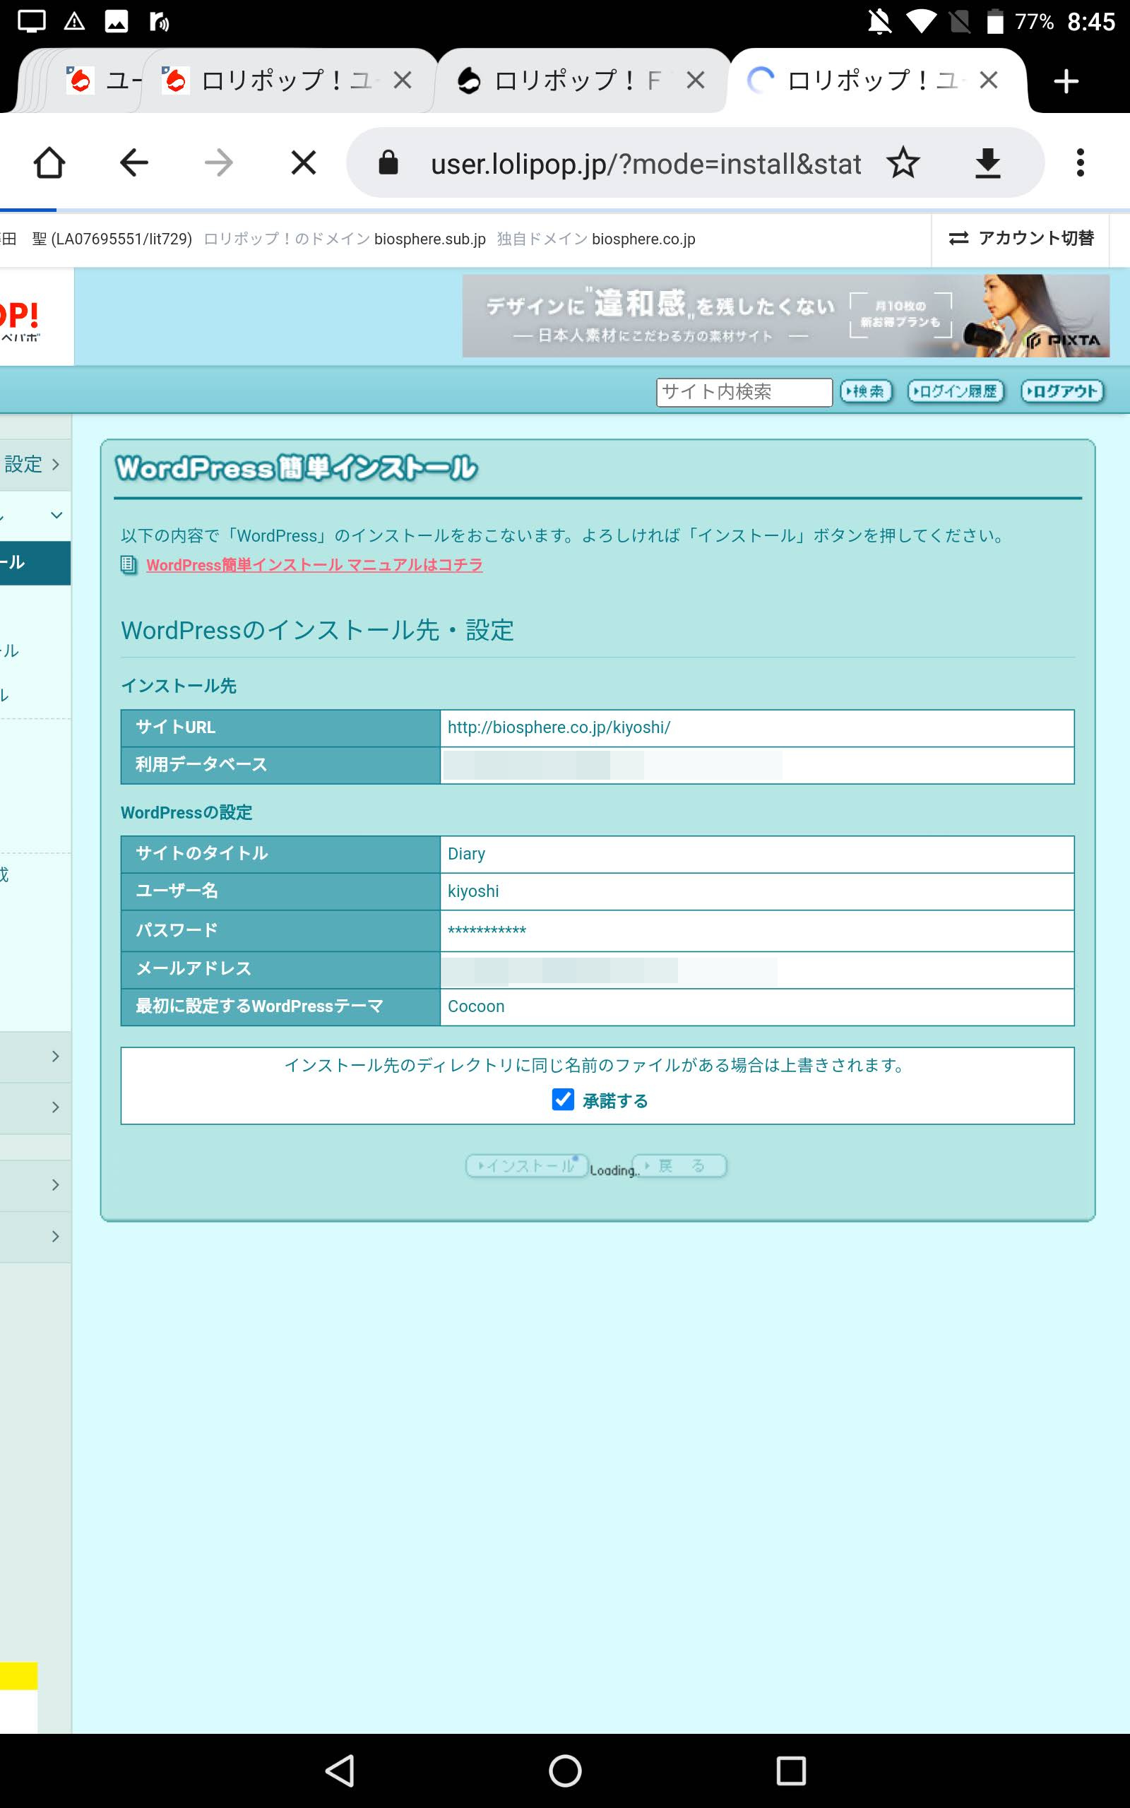Close the currently loading ロリポップ tab
Image resolution: width=1130 pixels, height=1808 pixels.
(x=988, y=81)
